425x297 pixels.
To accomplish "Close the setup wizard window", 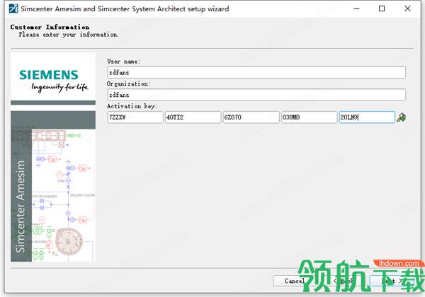I will 407,8.
